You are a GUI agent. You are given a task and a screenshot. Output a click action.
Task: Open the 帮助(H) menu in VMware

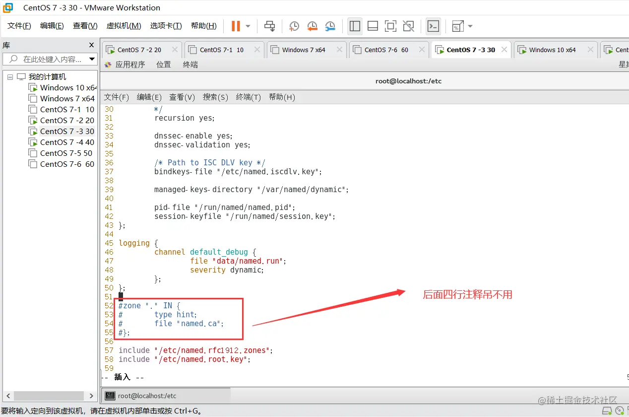point(203,26)
